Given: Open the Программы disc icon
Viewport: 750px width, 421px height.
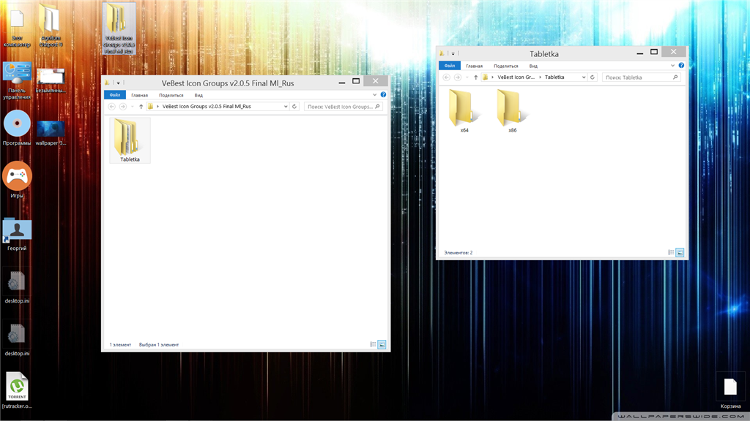Looking at the screenshot, I should [17, 128].
